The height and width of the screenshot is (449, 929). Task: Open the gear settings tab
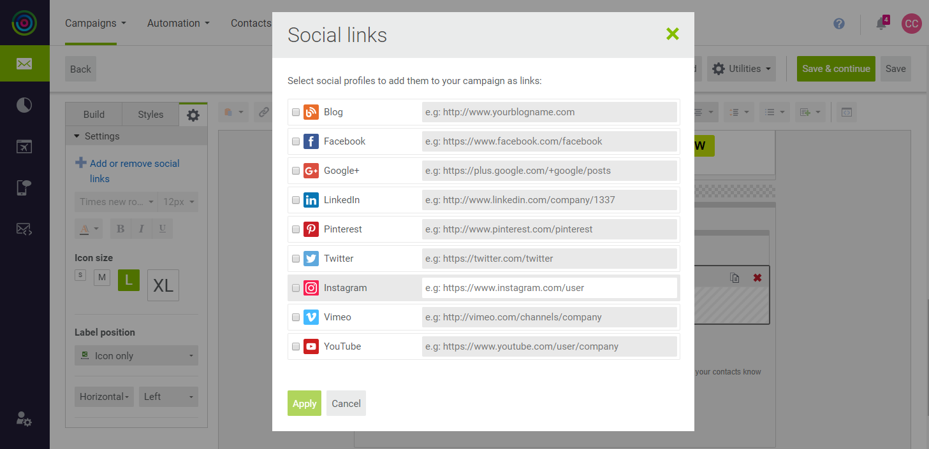point(193,115)
